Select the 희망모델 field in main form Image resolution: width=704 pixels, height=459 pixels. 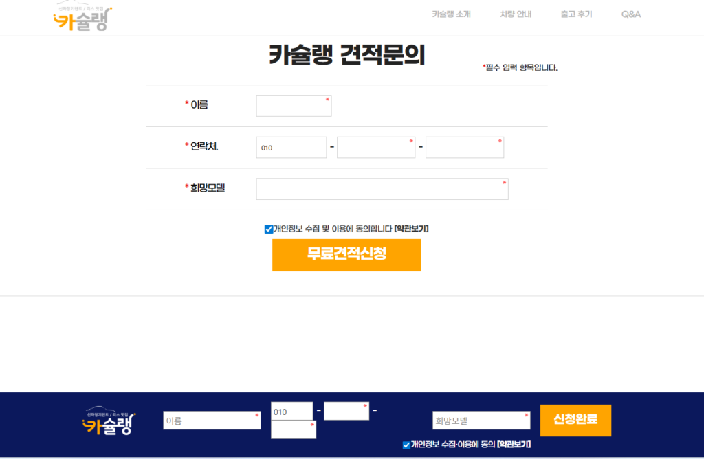[x=382, y=189]
